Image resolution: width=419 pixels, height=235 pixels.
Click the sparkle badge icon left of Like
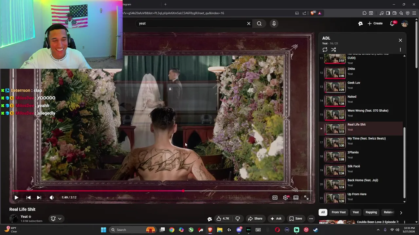click(209, 219)
